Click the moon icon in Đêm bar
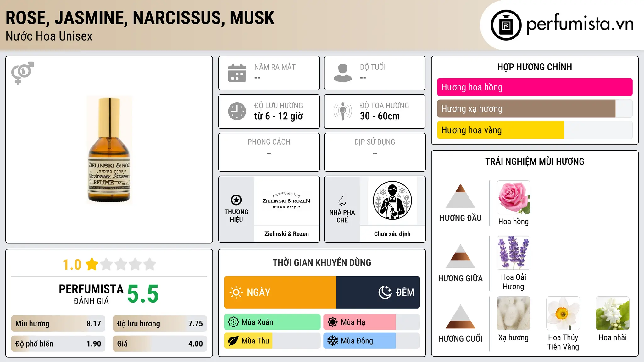The width and height of the screenshot is (644, 362). click(x=385, y=292)
